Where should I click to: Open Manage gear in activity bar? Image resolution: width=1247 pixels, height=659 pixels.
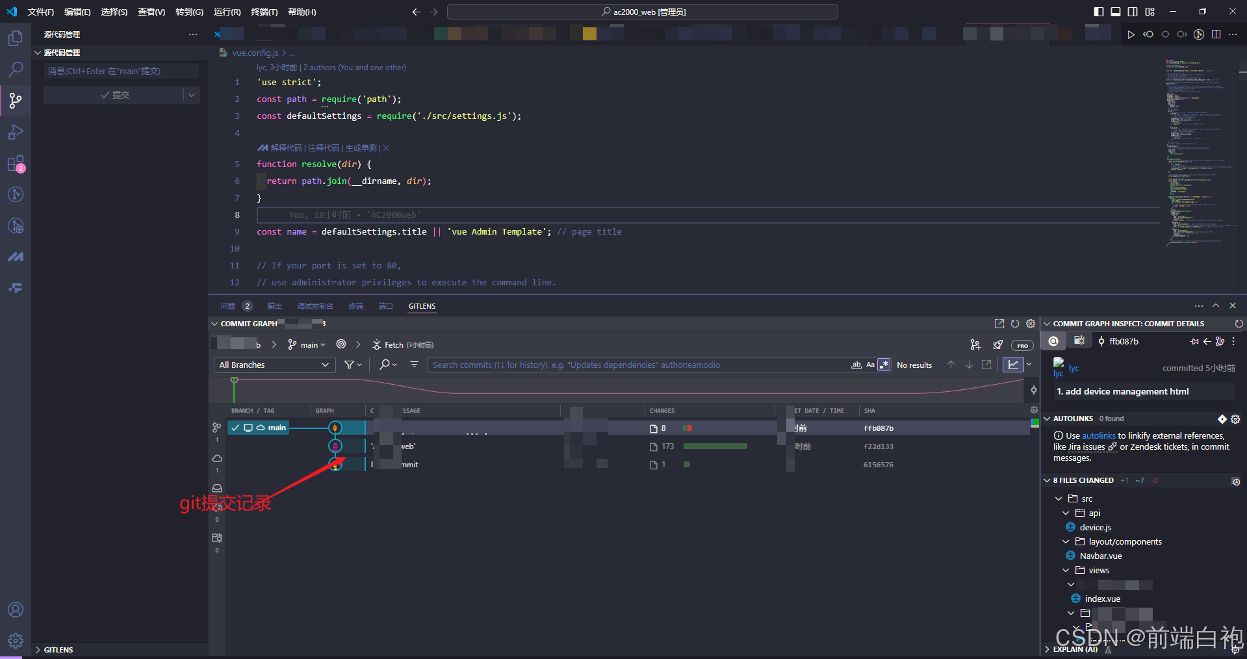[16, 641]
